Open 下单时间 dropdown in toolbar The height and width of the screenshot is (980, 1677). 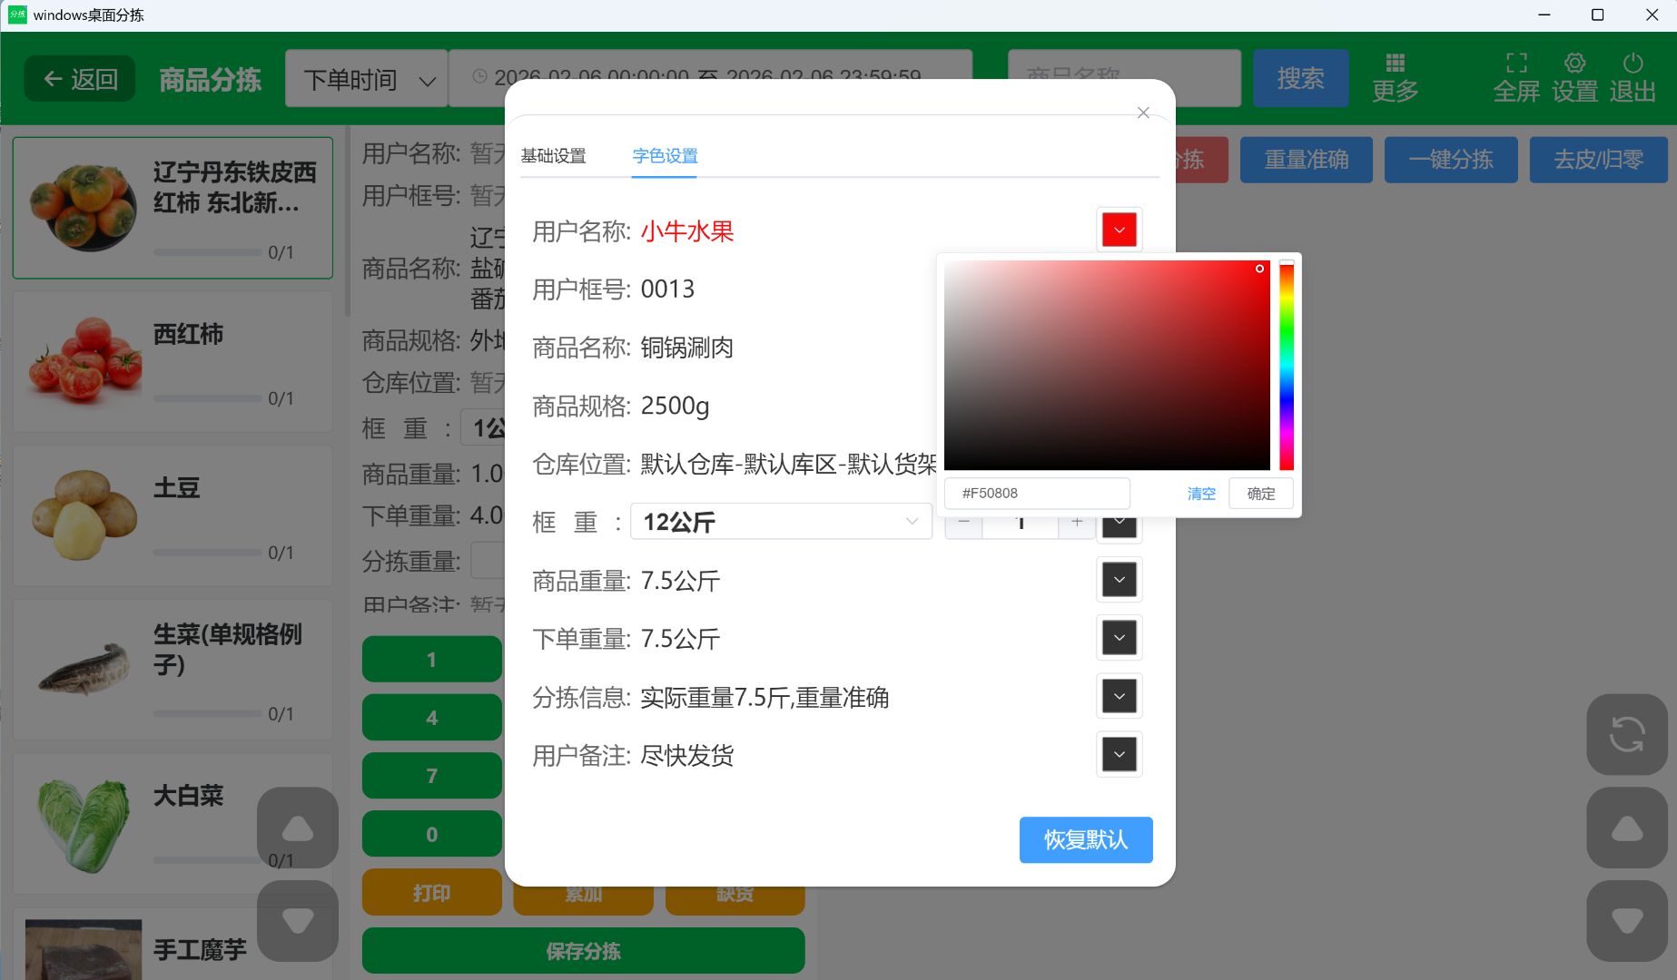click(367, 79)
